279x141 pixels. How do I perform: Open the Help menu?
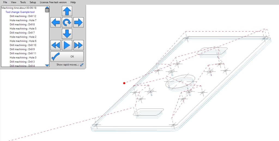tap(73, 2)
